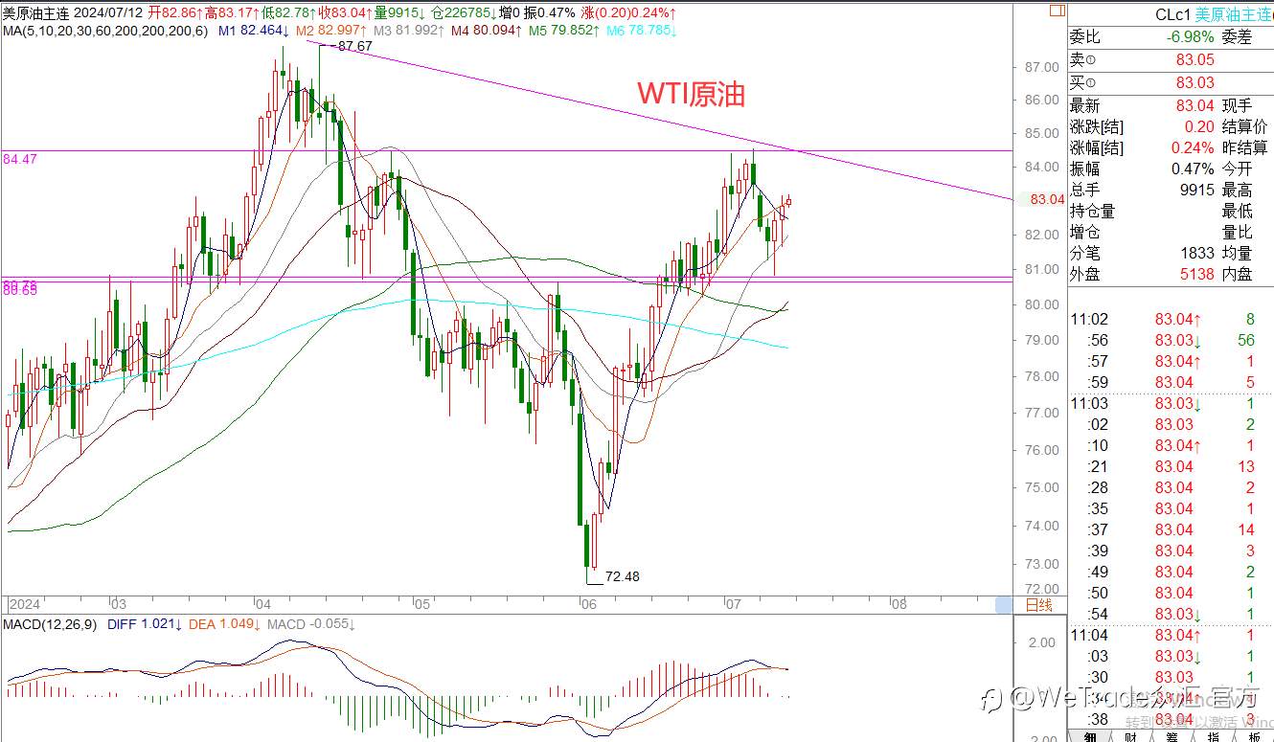Click the 增仓 label
This screenshot has height=742, width=1274.
click(1085, 233)
